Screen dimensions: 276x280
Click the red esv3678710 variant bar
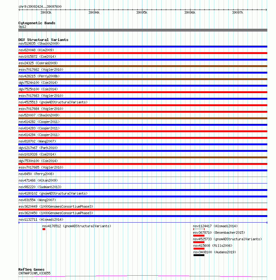tap(199, 236)
